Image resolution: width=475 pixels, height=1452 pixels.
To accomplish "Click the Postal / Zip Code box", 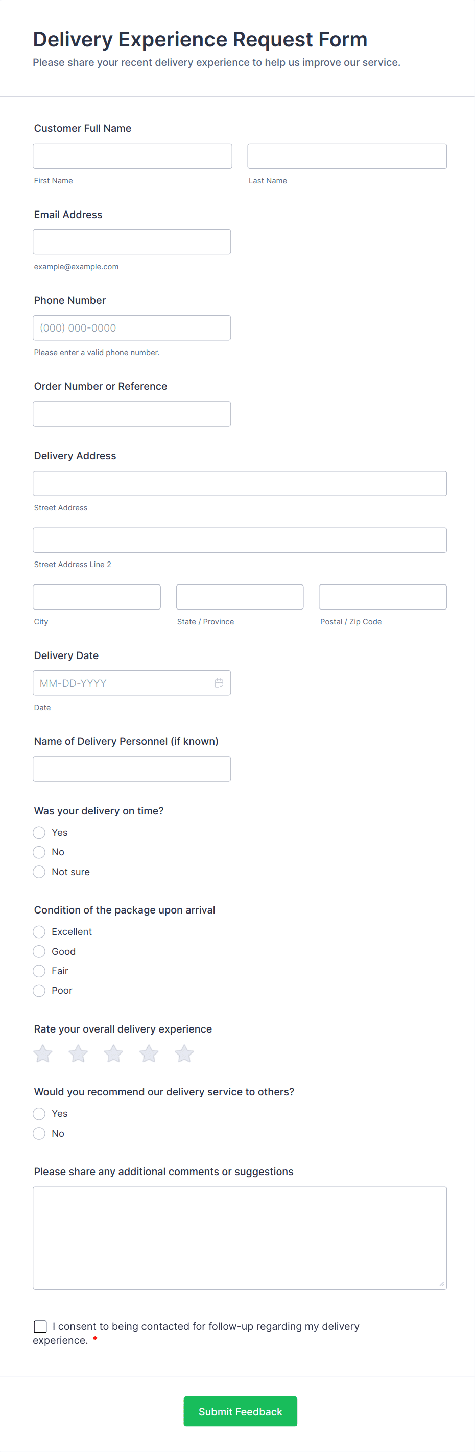I will [x=383, y=597].
